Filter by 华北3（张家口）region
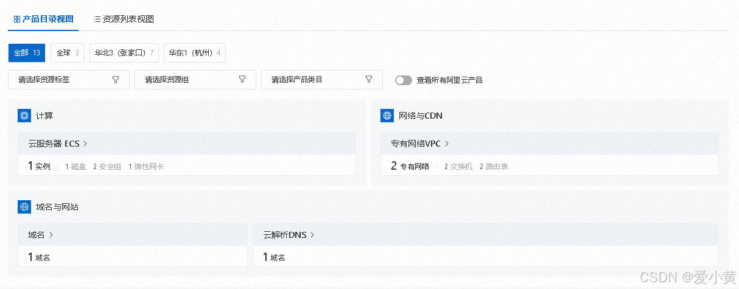 pos(124,53)
